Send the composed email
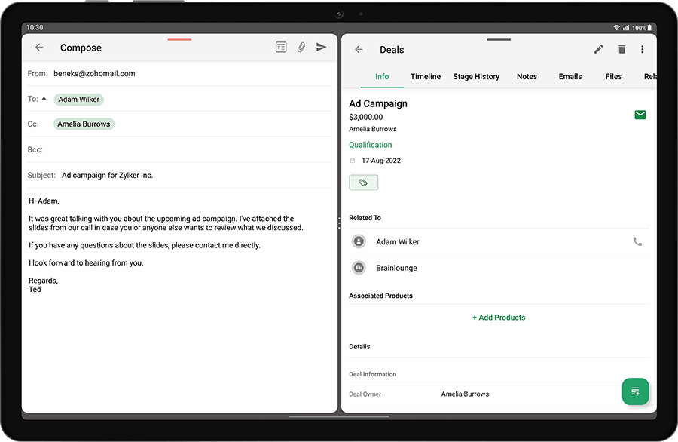Image resolution: width=678 pixels, height=442 pixels. 321,48
